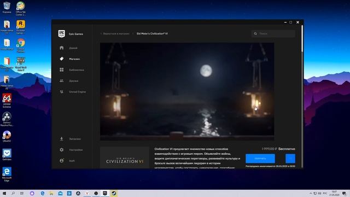The height and width of the screenshot is (197, 350).
Task: Show hidden system tray icons
Action: tap(311, 193)
